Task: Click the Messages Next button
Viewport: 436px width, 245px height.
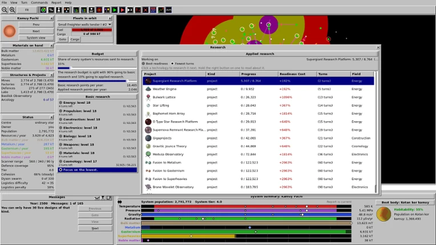Action: coord(95,228)
